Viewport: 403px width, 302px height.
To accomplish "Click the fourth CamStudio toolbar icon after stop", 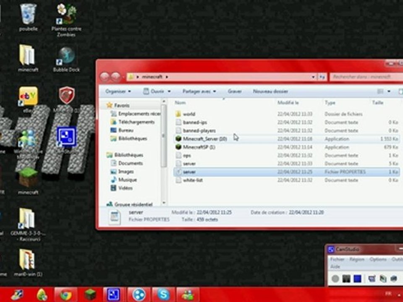I will tap(372, 279).
